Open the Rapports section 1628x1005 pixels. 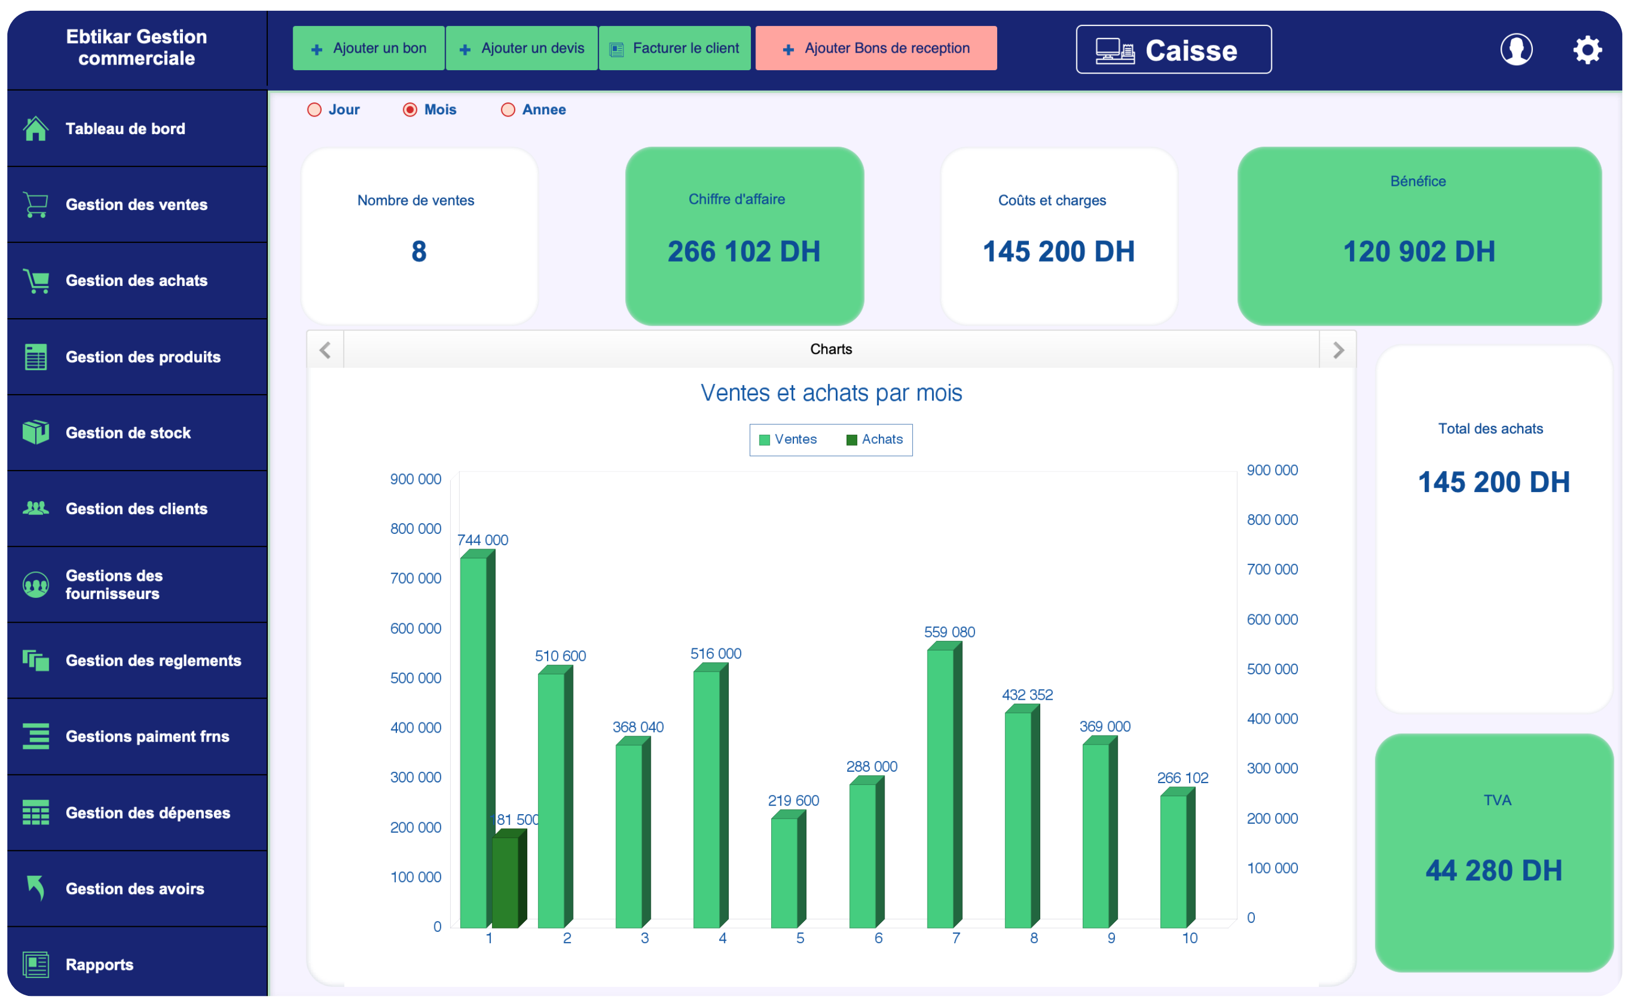(x=138, y=963)
